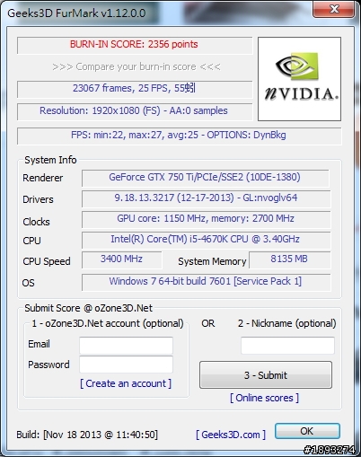Close the FurMark score window
This screenshot has height=457, width=361.
[x=333, y=9]
